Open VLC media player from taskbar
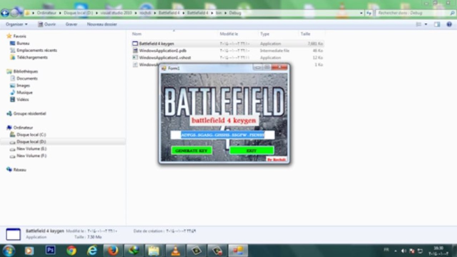 175,251
